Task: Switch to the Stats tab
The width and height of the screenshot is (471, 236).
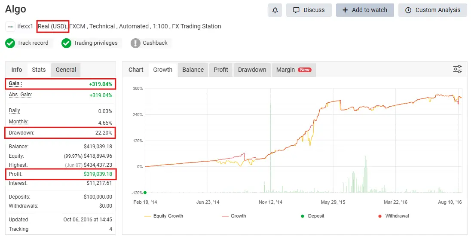Action: click(39, 70)
